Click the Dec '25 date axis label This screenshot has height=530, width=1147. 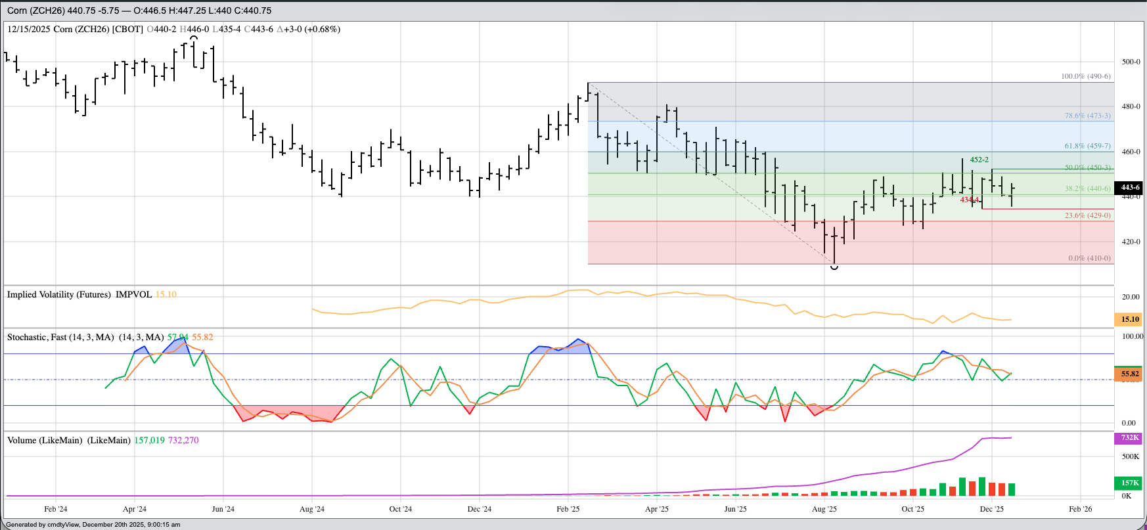tap(991, 509)
